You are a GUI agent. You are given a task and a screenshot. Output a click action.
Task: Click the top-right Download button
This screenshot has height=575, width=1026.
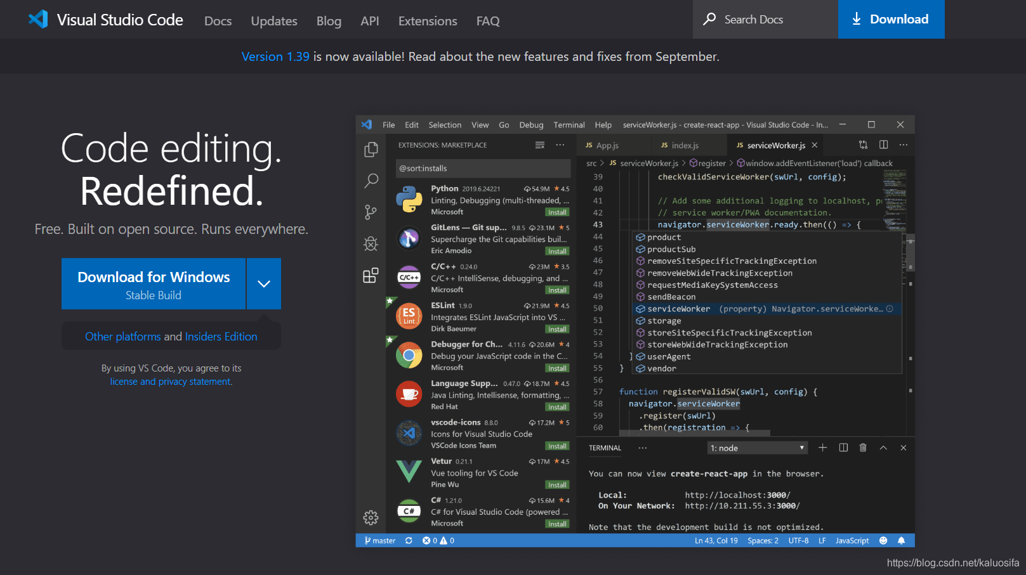pos(891,19)
